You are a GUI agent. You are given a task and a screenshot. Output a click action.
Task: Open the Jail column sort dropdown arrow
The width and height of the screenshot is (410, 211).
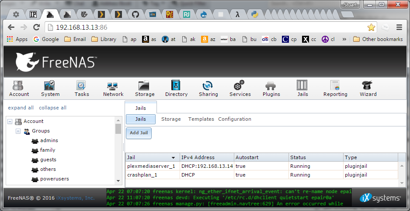coord(173,158)
